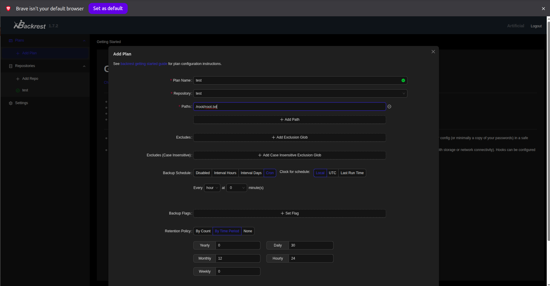
Task: Open the Every hour period dropdown
Action: [x=212, y=188]
